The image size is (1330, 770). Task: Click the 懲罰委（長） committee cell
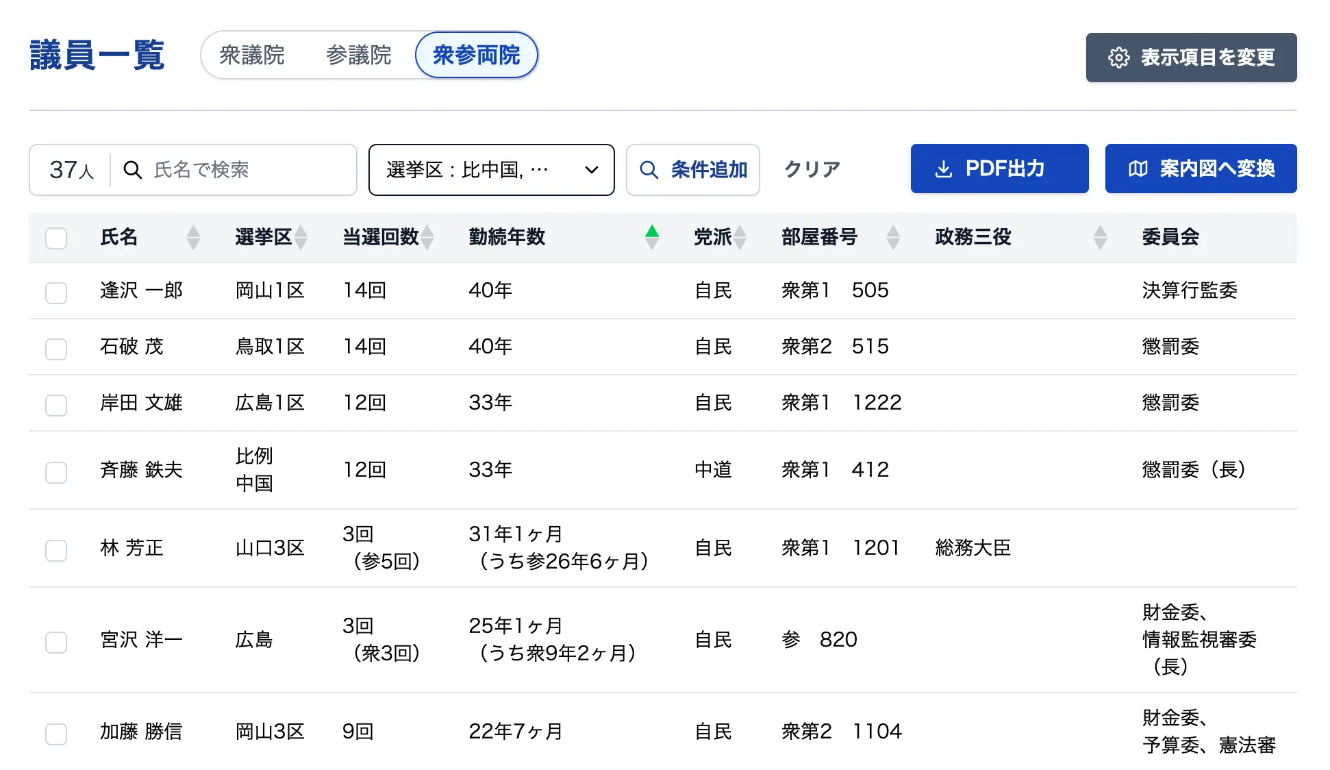(x=1194, y=470)
